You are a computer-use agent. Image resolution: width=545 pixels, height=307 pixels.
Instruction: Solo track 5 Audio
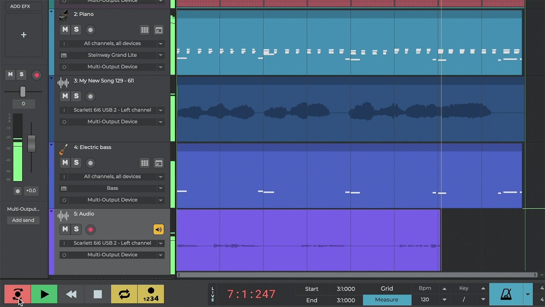coord(76,229)
